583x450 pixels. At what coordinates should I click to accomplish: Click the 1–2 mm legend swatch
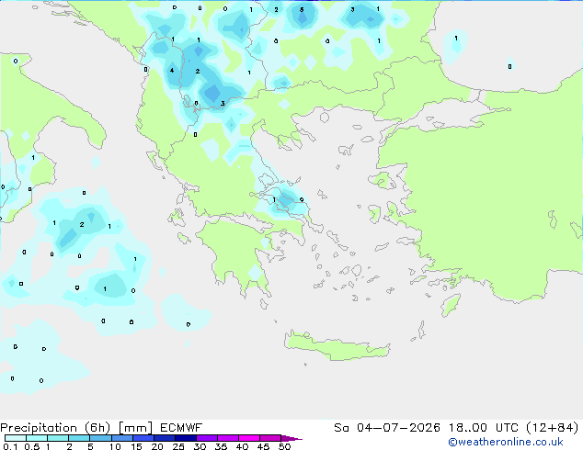click(58, 438)
